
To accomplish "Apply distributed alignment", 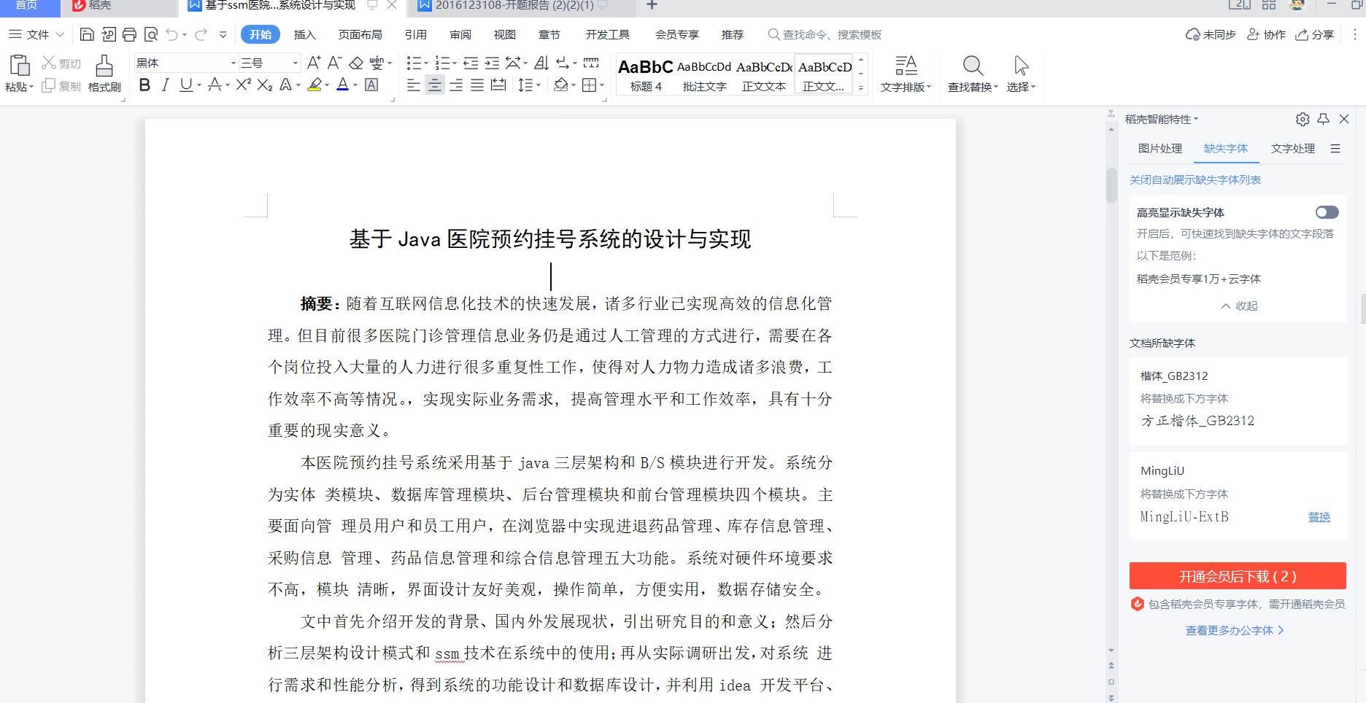I will point(498,85).
